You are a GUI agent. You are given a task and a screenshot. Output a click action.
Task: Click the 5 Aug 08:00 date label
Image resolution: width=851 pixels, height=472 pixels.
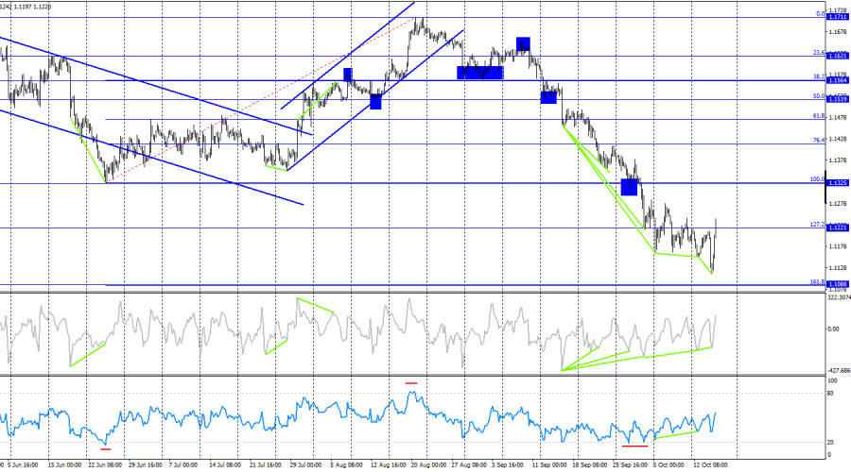[346, 465]
